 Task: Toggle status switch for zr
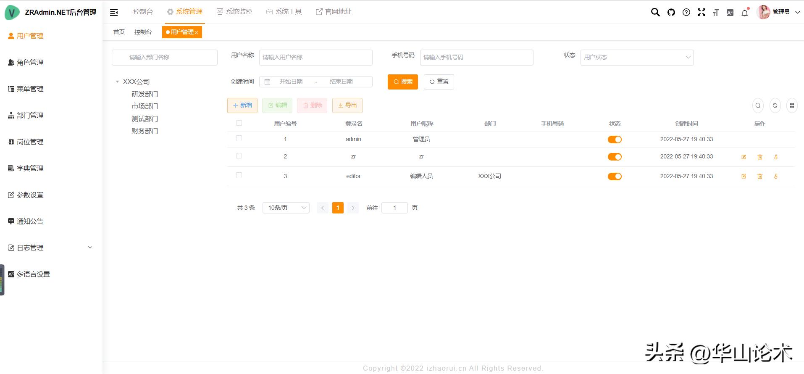(x=615, y=157)
